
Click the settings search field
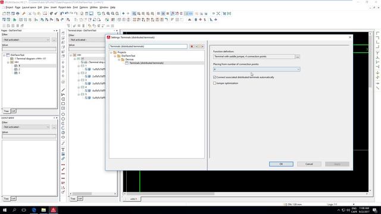(x=148, y=46)
